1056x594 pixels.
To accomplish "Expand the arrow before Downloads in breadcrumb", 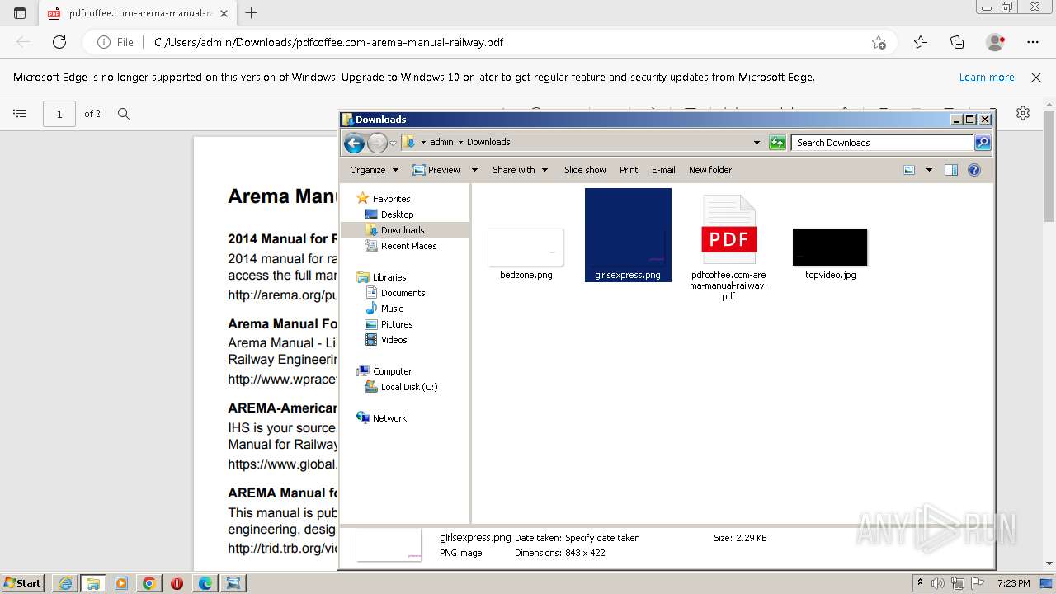I will [x=460, y=142].
